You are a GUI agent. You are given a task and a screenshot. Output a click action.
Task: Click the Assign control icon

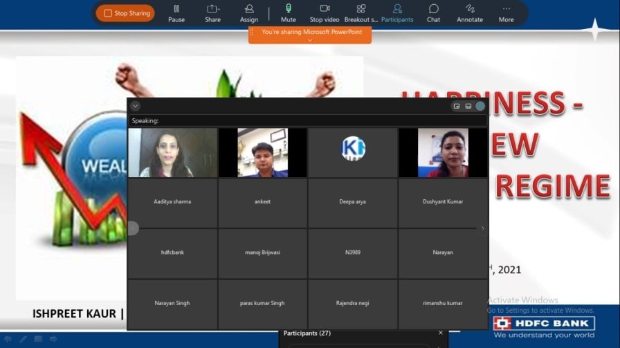249,12
